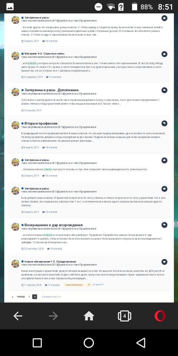Tap the Android recent apps square button

(x=37, y=343)
